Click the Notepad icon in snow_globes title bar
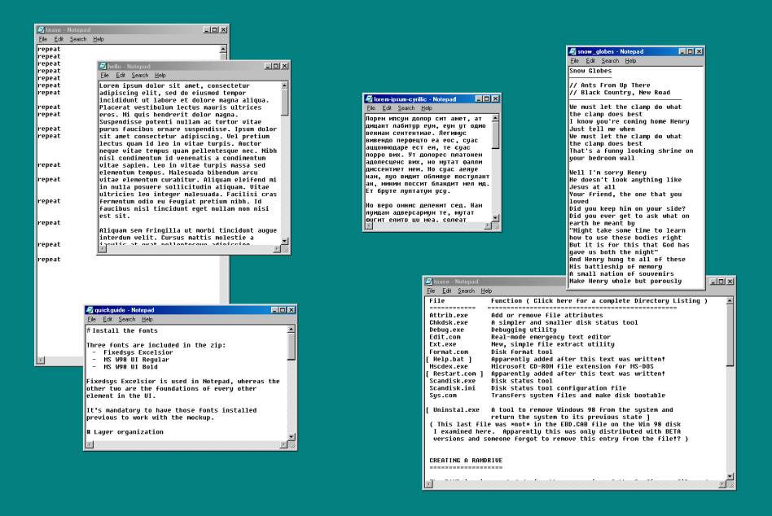772x516 pixels. pyautogui.click(x=573, y=50)
